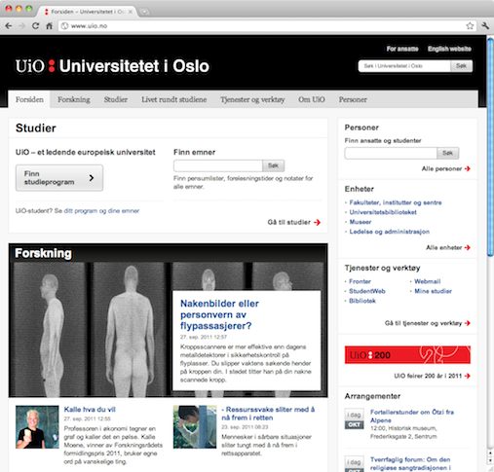Bookmark page with the star icon
The width and height of the screenshot is (494, 472).
(470, 26)
